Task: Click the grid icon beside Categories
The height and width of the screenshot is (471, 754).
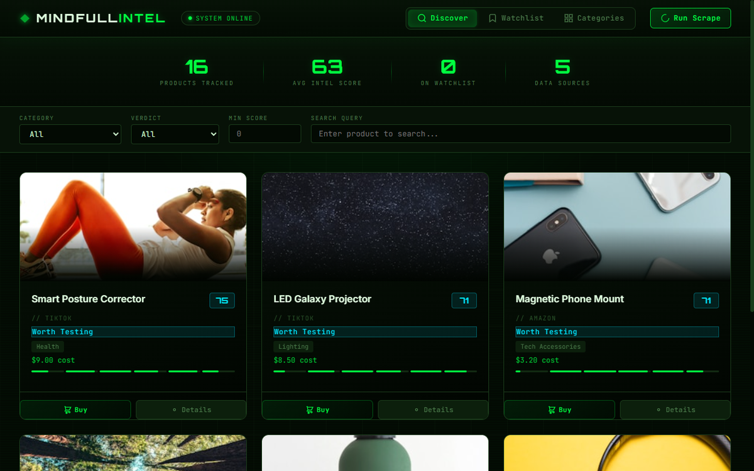Action: [569, 18]
